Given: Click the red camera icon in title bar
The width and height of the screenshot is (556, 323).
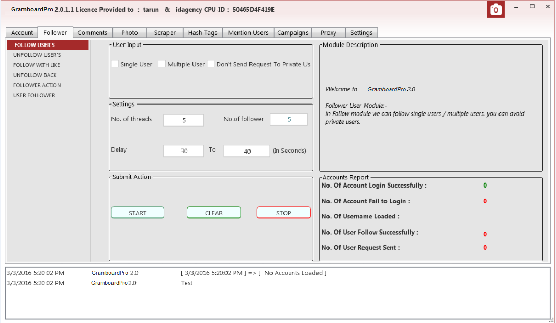Looking at the screenshot, I should pos(496,9).
